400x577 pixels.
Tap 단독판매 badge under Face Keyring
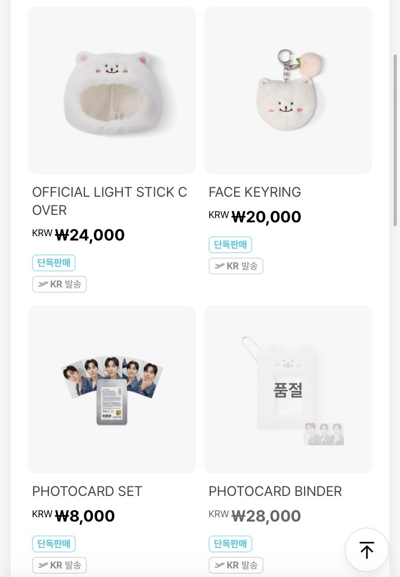230,245
